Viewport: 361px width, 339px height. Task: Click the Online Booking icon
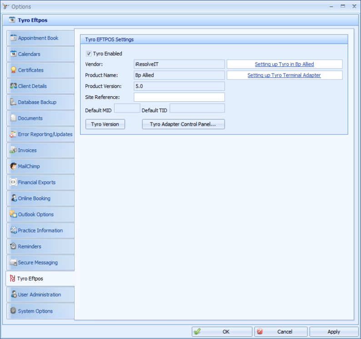click(14, 198)
